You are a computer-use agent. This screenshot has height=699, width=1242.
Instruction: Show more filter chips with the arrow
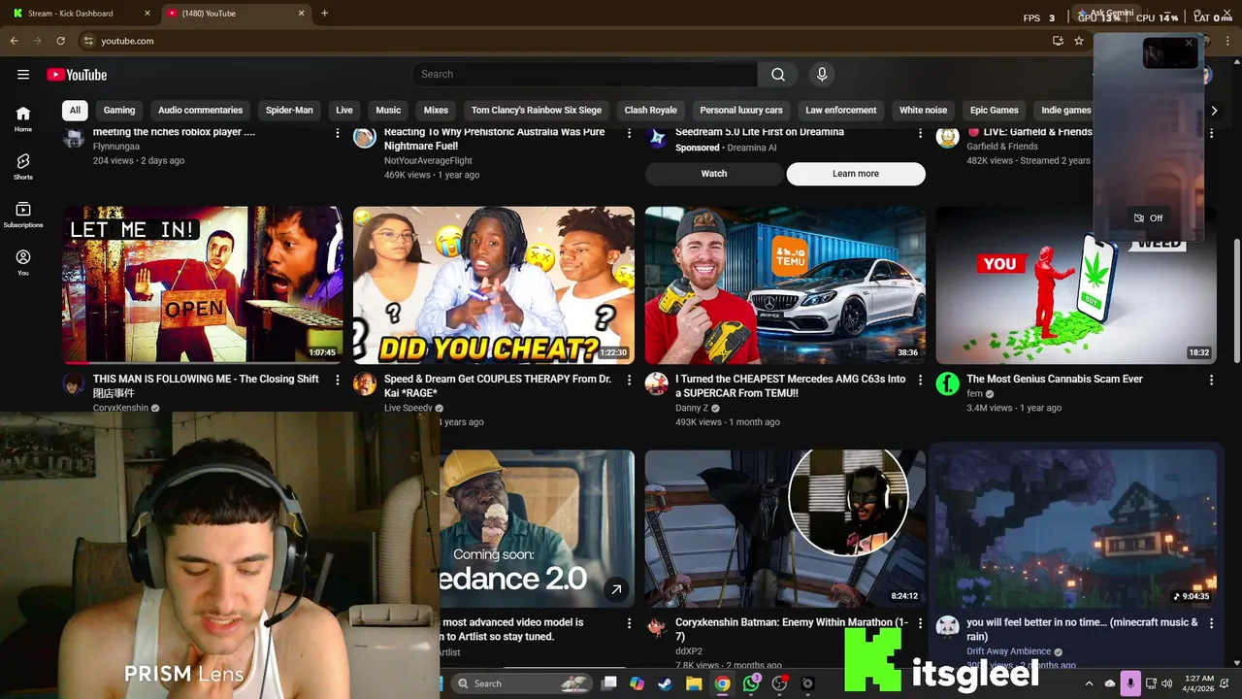click(1214, 110)
